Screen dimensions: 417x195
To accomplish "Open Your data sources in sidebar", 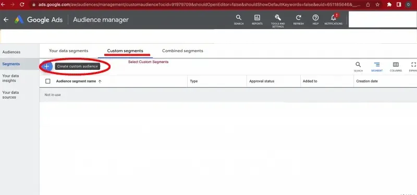I will coord(10,95).
